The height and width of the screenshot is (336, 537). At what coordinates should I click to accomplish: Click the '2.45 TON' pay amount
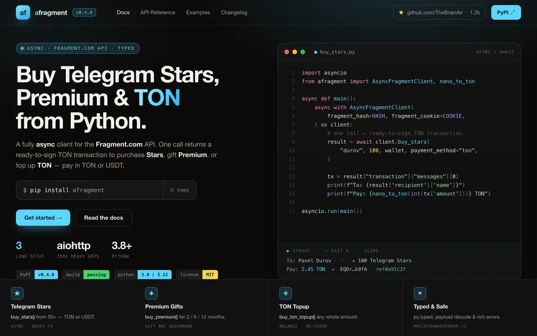[313, 269]
